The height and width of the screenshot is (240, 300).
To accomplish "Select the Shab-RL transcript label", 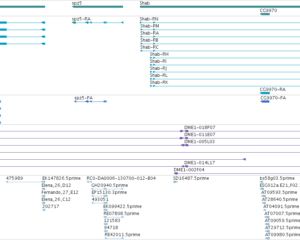I will [x=159, y=75].
